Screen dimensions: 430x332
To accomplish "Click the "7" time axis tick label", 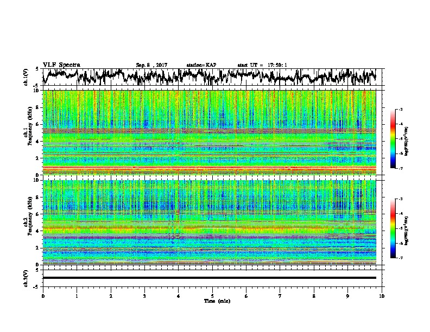I will tap(280, 296).
